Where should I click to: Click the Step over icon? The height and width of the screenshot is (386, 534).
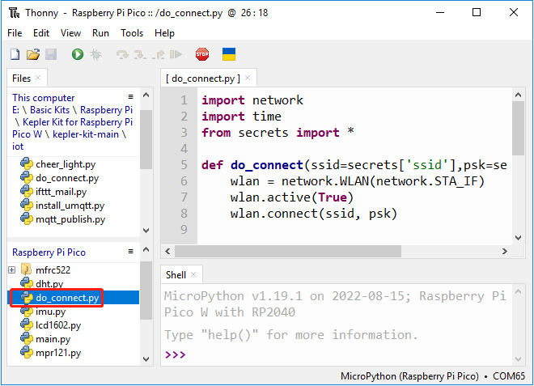(x=122, y=54)
